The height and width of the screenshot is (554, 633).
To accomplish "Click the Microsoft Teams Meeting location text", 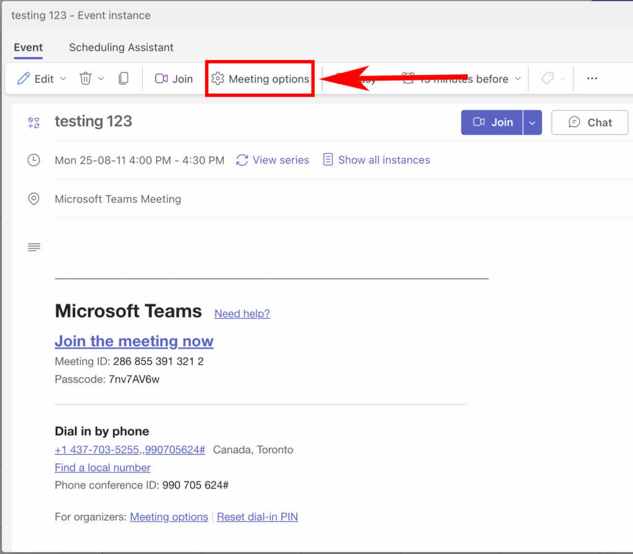I will click(x=118, y=199).
